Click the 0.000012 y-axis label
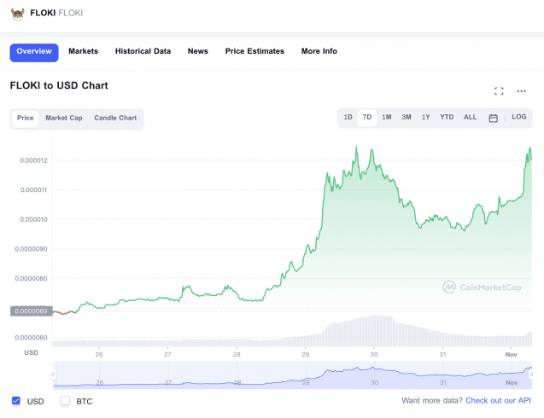Screen dimensions: 544x418 point(33,160)
